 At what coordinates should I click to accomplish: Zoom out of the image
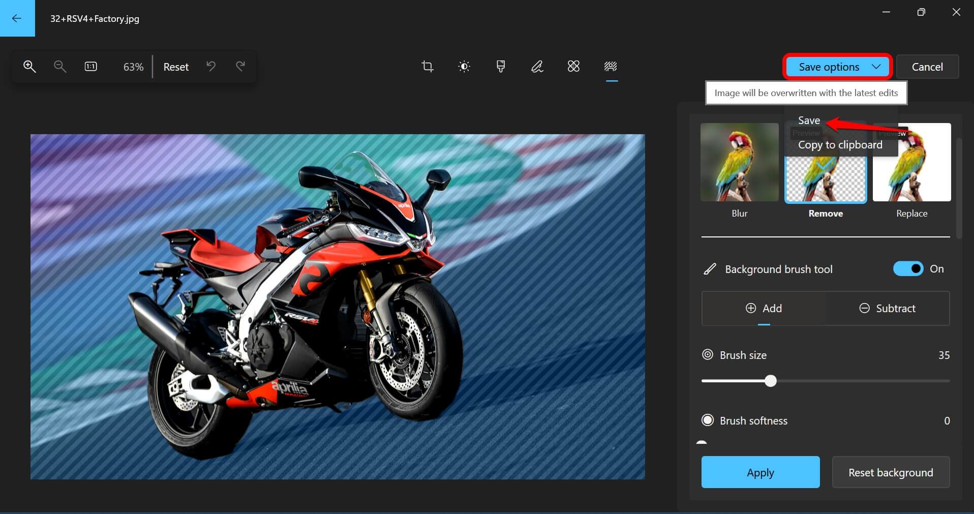(60, 67)
